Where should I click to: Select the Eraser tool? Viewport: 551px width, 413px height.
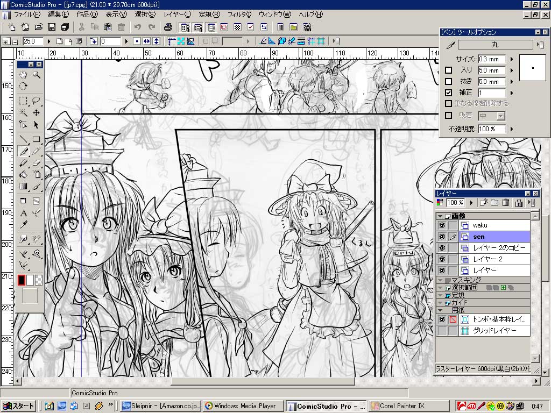tap(36, 162)
